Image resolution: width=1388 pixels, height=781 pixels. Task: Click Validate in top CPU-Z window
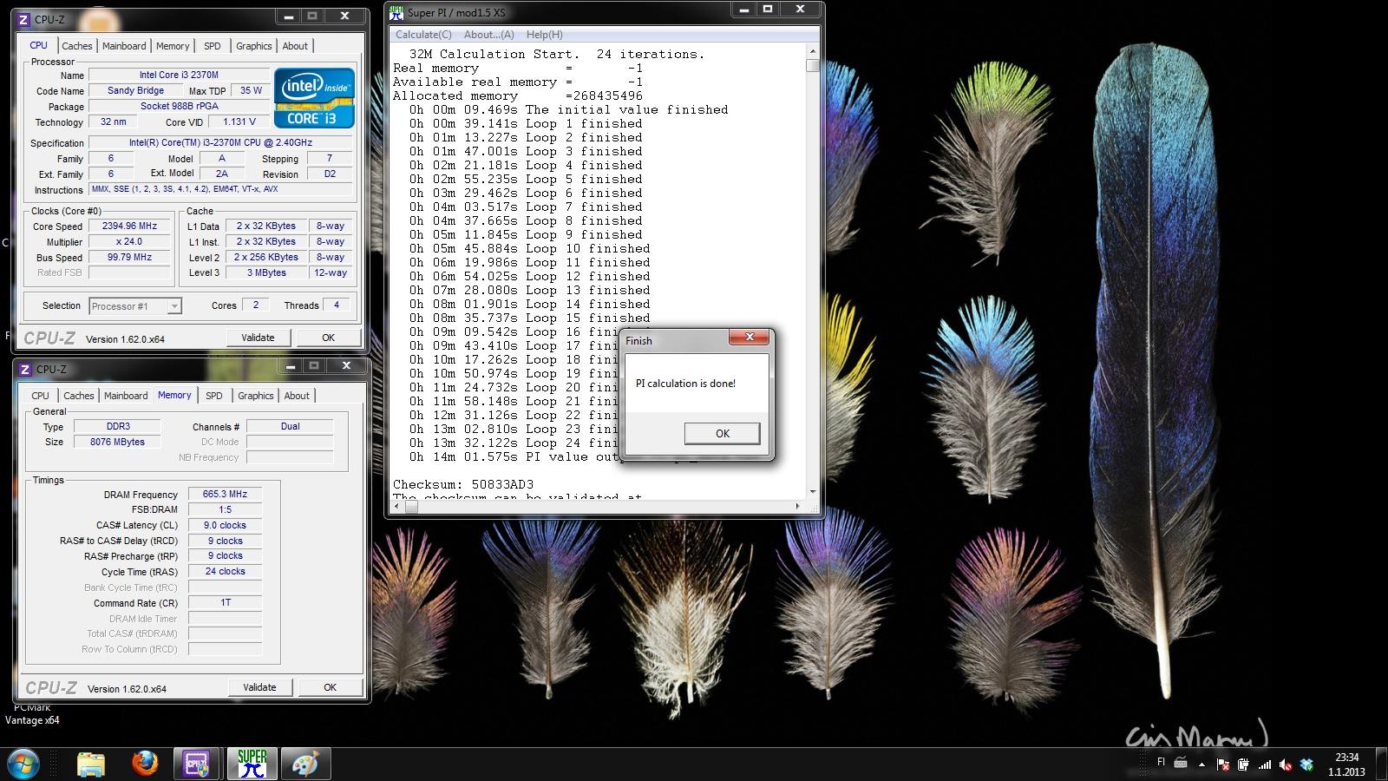[x=258, y=338]
